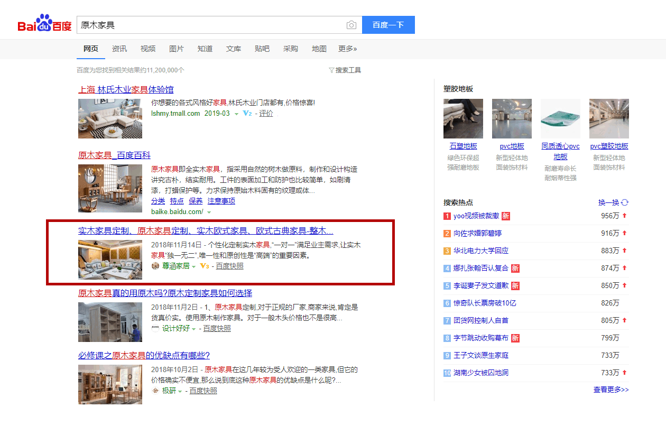The width and height of the screenshot is (666, 435).
Task: Click the 百度百科 dining room thumbnail
Action: click(x=110, y=188)
